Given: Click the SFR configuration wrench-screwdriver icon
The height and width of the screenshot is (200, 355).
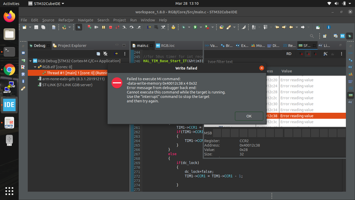Looking at the screenshot, I should (x=326, y=54).
